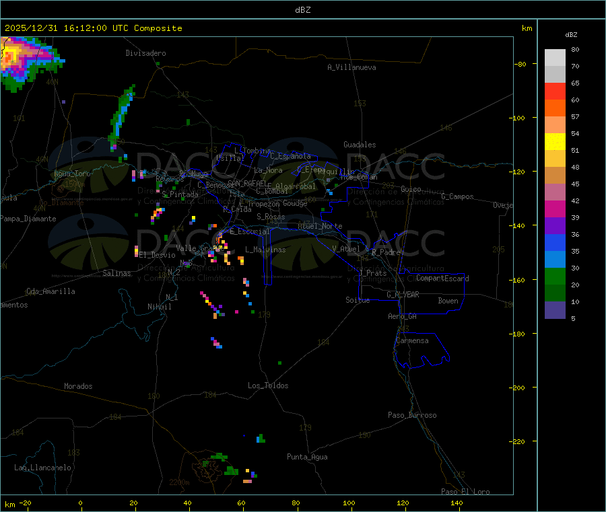Click the CompantEscard label
Screen dimensions: 606x512
pos(443,279)
